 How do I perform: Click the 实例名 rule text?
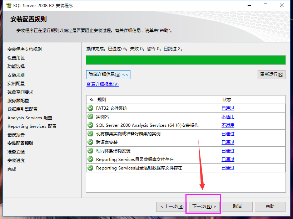[103, 117]
